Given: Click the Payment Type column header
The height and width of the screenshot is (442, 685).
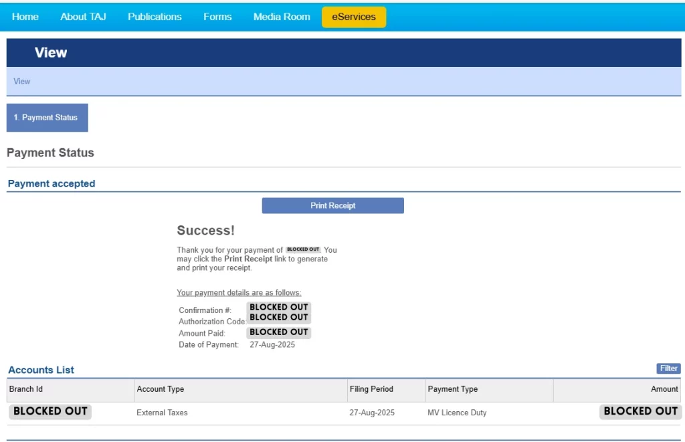Looking at the screenshot, I should [453, 389].
